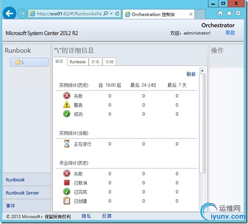
Task: Click the scrollbar up arrow
Action: click(x=202, y=70)
